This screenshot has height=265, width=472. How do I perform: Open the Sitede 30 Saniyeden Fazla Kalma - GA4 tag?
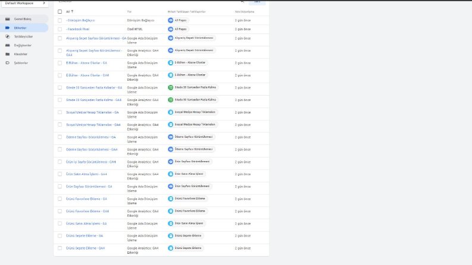pos(93,100)
